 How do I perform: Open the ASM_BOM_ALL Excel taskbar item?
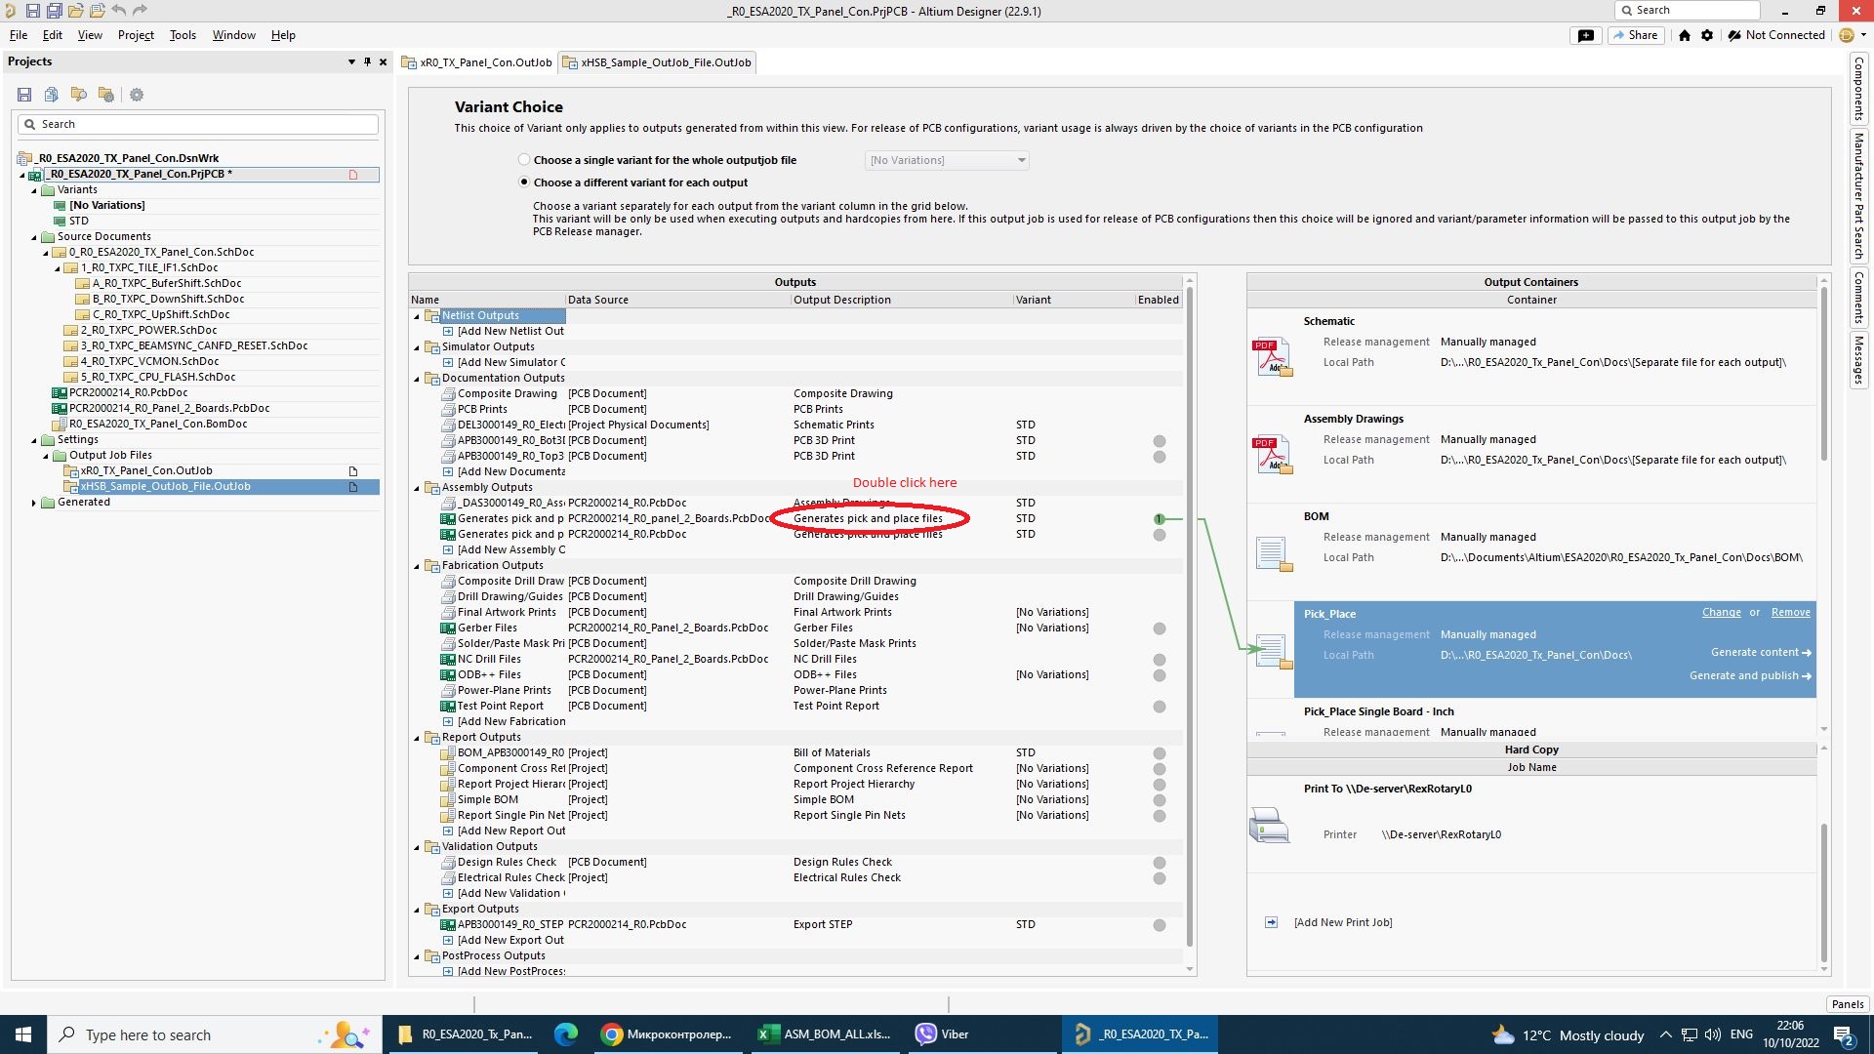coord(825,1034)
